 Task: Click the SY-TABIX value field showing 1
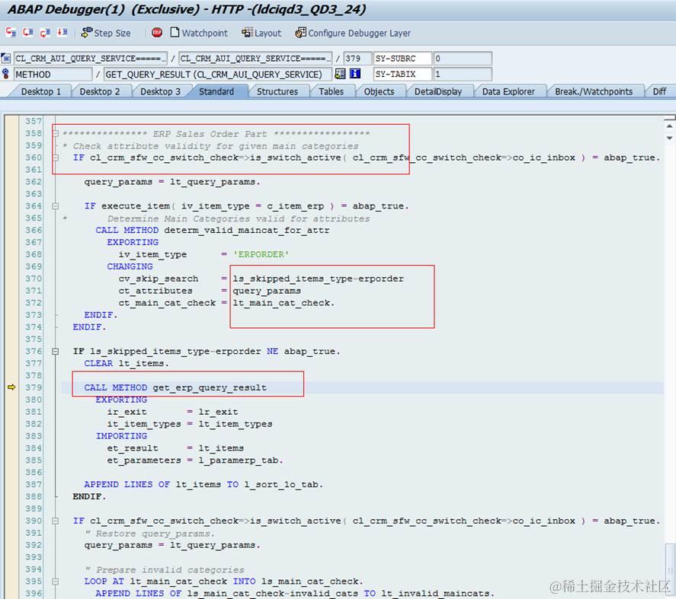coord(463,74)
